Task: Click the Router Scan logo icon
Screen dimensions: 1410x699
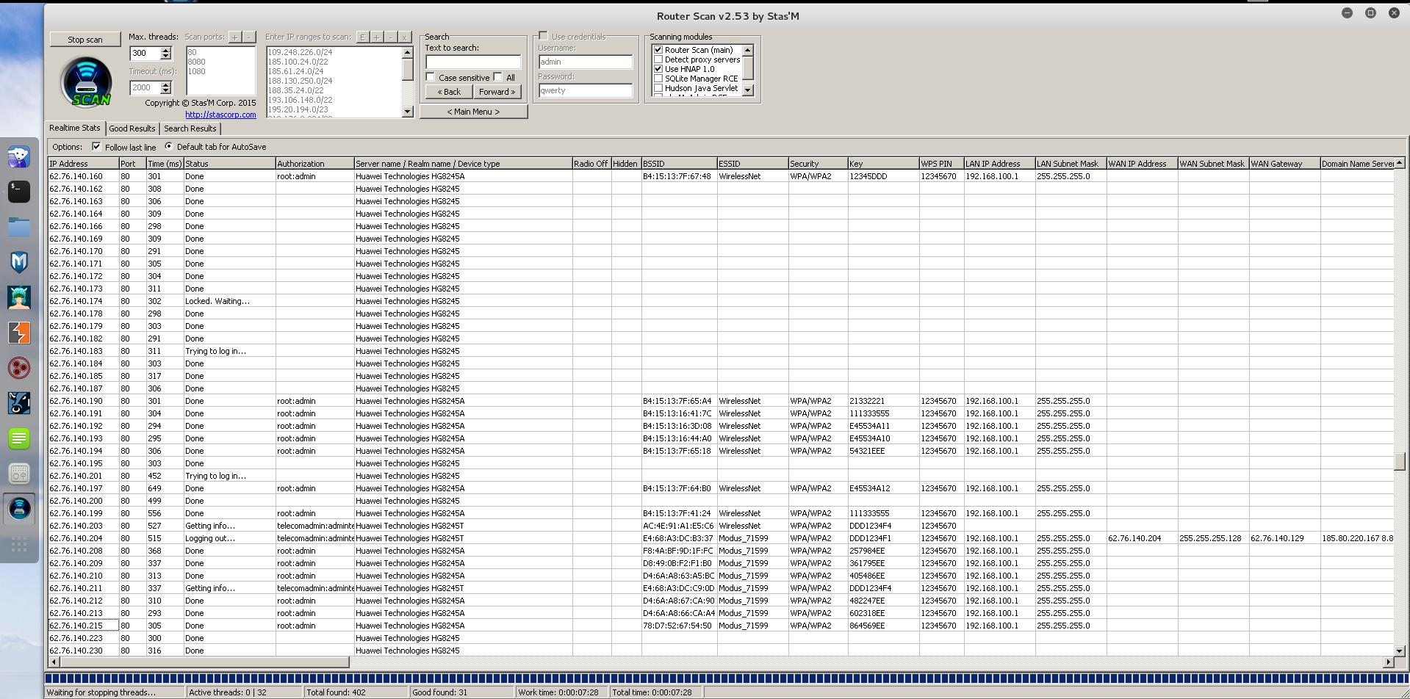Action: pos(87,82)
